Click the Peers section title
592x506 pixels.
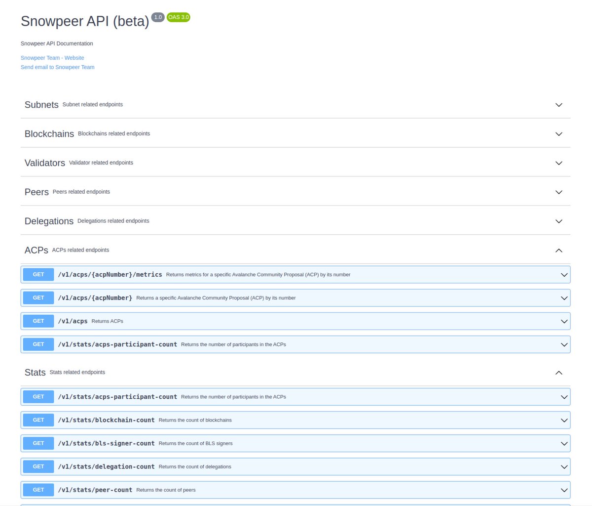pos(37,192)
